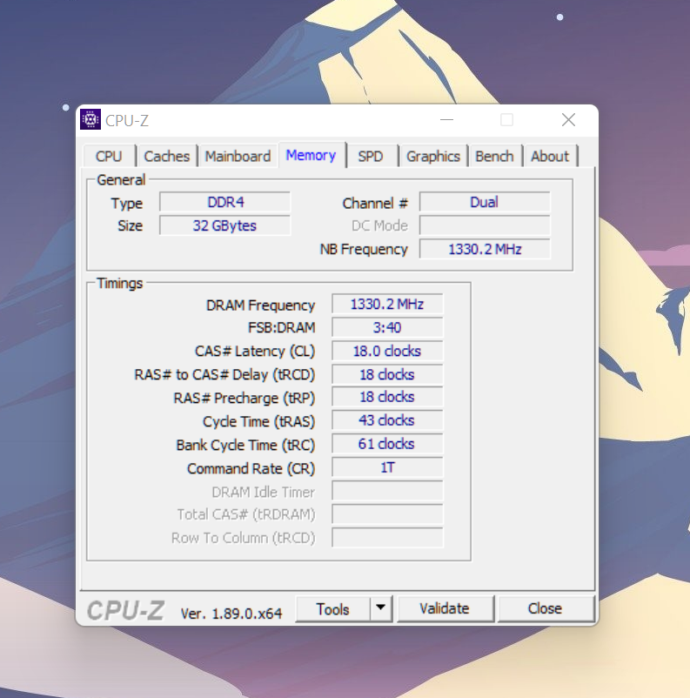Image resolution: width=690 pixels, height=698 pixels.
Task: Click the 32 GBytes size value
Action: click(225, 225)
